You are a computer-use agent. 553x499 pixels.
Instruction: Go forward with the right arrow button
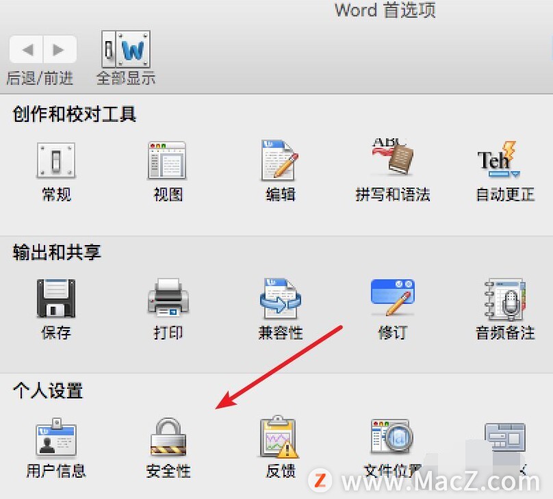(60, 49)
